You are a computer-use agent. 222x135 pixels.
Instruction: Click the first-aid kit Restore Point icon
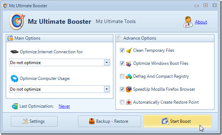click(129, 102)
